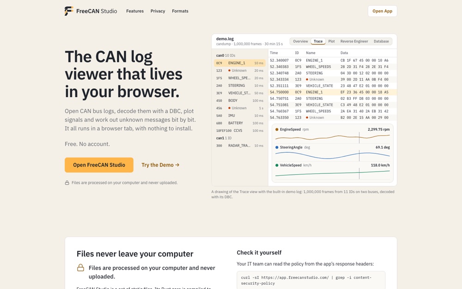Select ENGINE_1 in the ID list
Screen dimensions: 462x289
239,63
